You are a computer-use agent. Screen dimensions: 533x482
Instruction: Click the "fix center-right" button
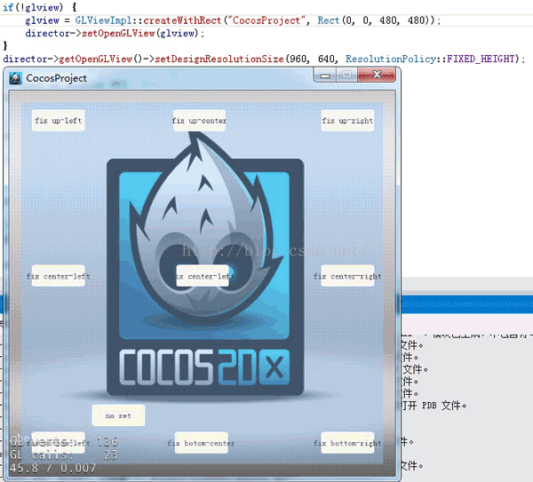[347, 276]
